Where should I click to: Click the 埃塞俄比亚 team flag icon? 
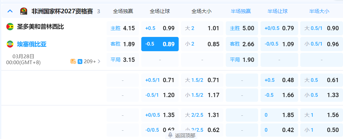10,44
